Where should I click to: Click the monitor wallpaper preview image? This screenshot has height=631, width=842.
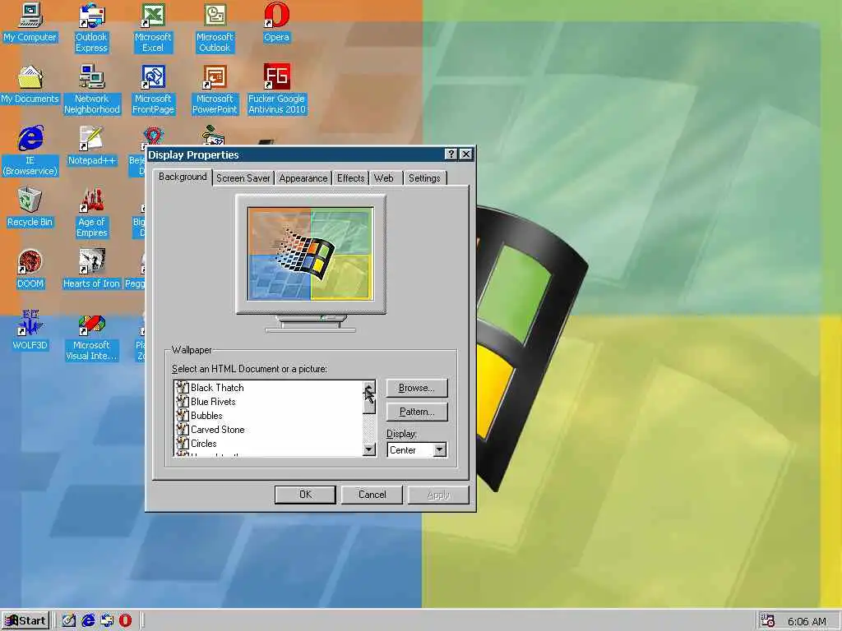click(x=310, y=254)
